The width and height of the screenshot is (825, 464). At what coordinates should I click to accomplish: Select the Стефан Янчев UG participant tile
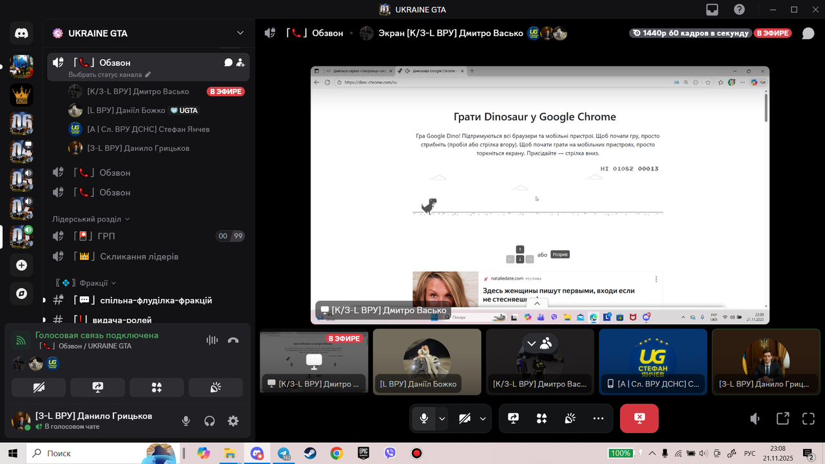[654, 362]
